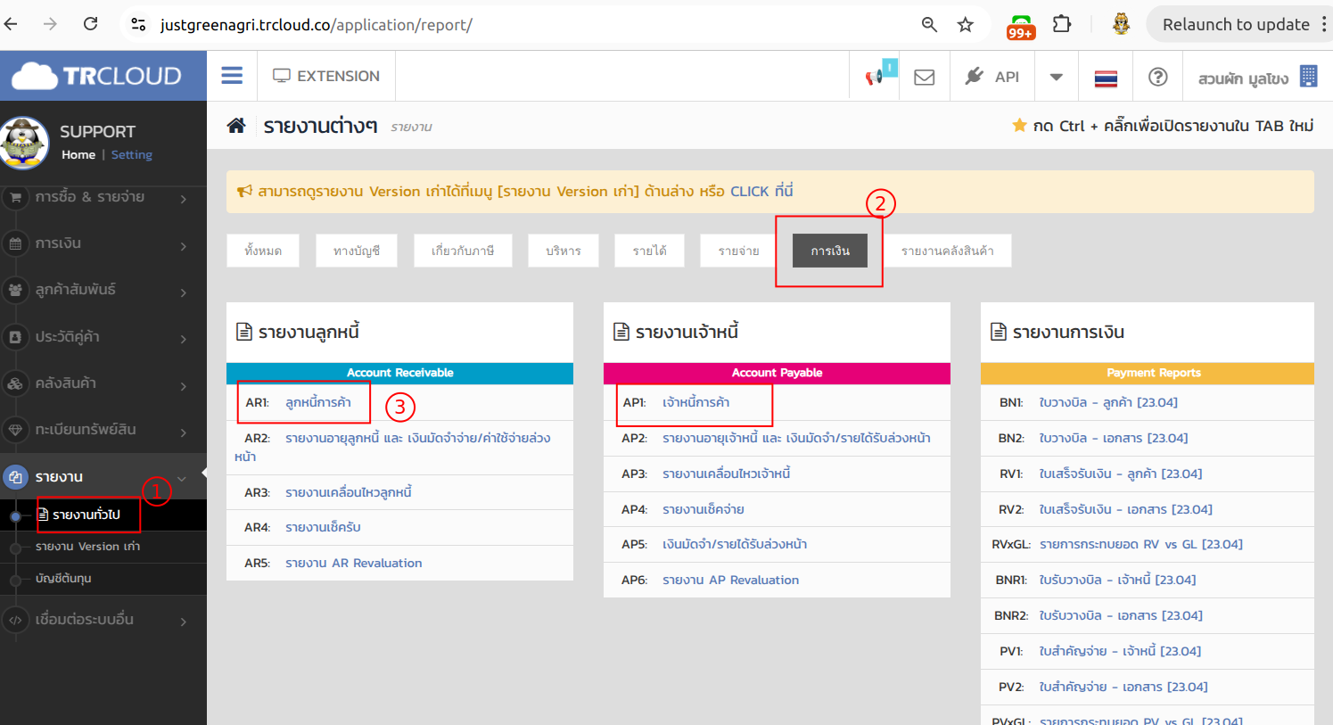Reload the page with refresh icon
The image size is (1333, 725).
click(90, 24)
